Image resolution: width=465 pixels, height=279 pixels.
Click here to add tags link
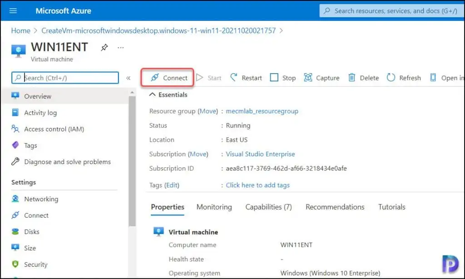(258, 185)
